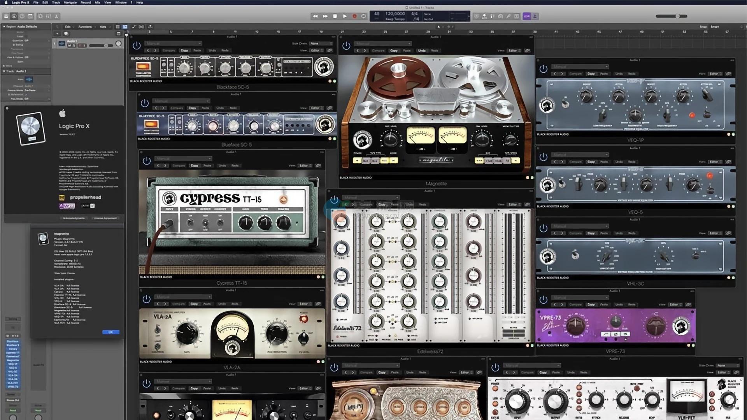The height and width of the screenshot is (420, 747).
Task: Click the red lamp on VEQ-5 panel
Action: [x=710, y=175]
